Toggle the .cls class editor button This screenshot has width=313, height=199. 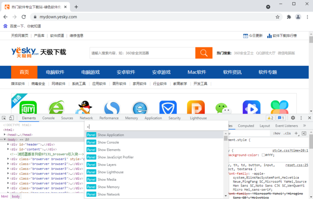pyautogui.click(x=287, y=133)
